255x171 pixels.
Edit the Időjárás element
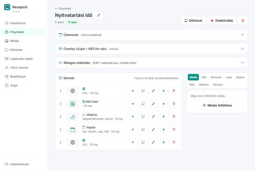153,117
